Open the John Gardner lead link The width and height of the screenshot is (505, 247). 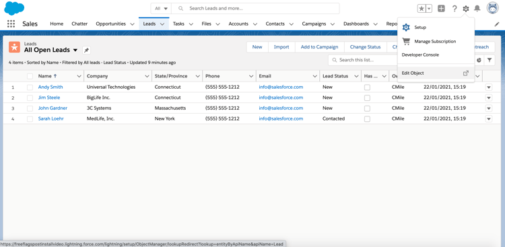(53, 108)
